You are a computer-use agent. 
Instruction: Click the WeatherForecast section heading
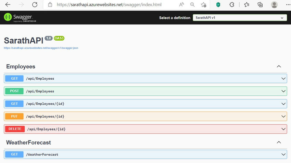point(28,142)
